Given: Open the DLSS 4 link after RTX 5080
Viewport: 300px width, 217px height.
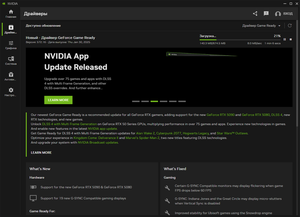Looking at the screenshot, I should (277, 115).
